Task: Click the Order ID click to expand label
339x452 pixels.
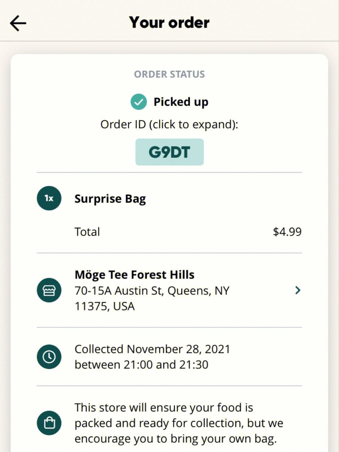Action: tap(169, 125)
